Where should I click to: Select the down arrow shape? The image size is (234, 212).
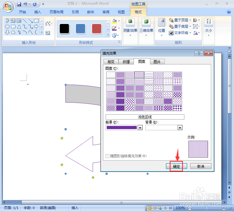coord(7,32)
